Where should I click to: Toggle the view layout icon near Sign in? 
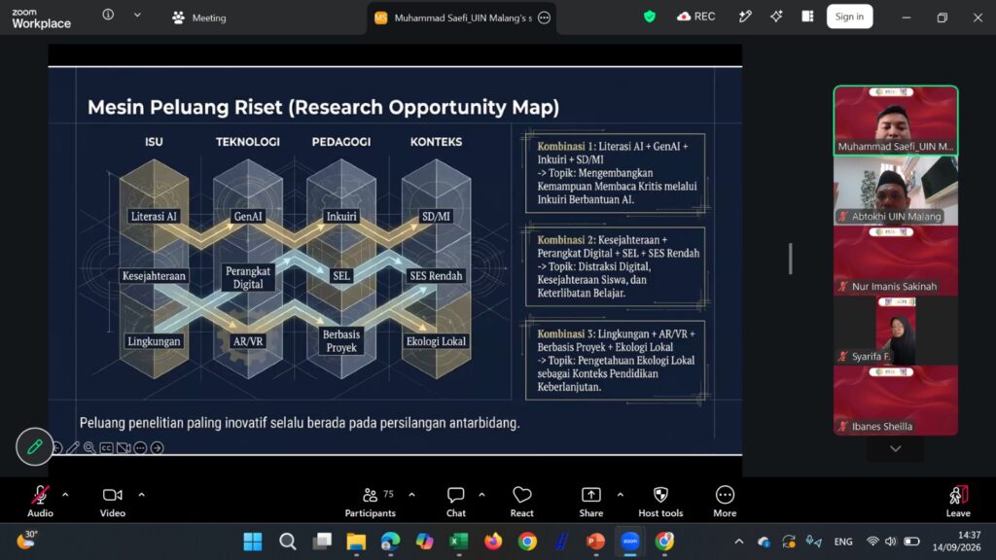tap(807, 17)
